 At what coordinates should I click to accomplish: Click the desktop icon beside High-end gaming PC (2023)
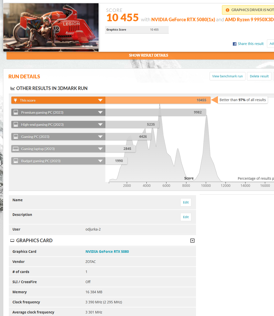[x=16, y=124]
